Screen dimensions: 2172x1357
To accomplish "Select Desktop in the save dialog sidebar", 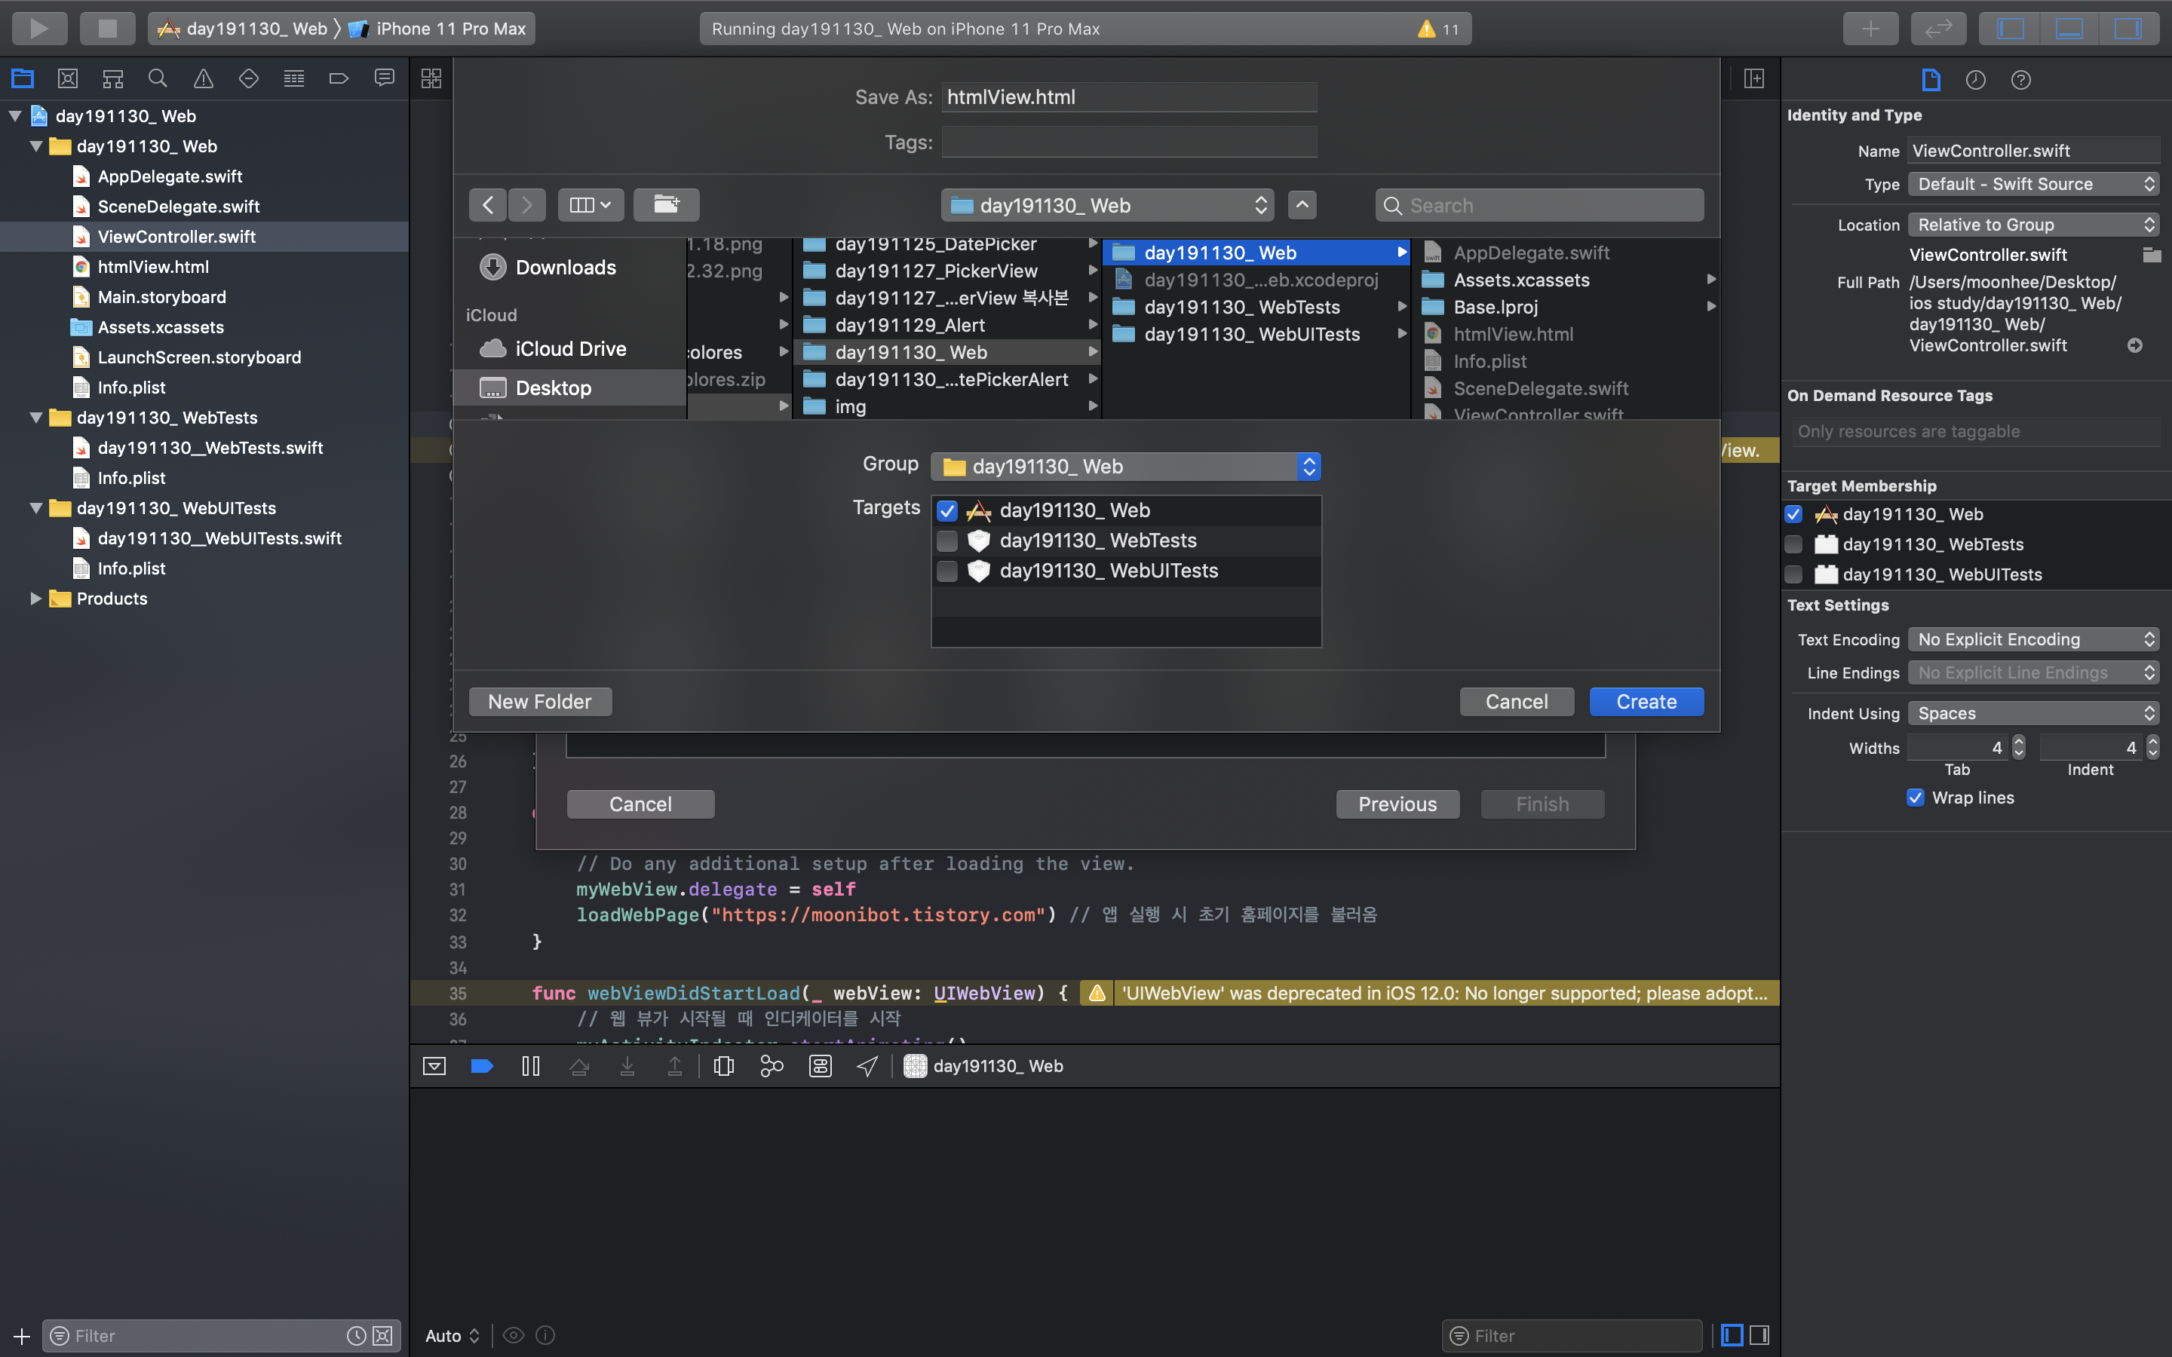I will (x=553, y=387).
